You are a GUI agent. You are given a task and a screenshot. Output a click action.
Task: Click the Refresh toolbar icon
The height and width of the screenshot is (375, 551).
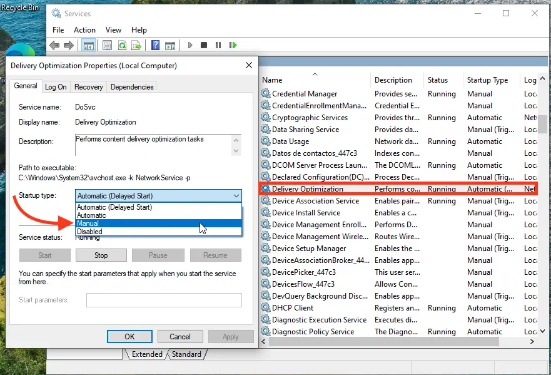coord(122,45)
